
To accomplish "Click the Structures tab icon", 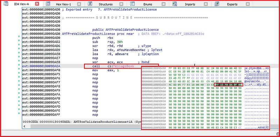I will tap(90, 4).
